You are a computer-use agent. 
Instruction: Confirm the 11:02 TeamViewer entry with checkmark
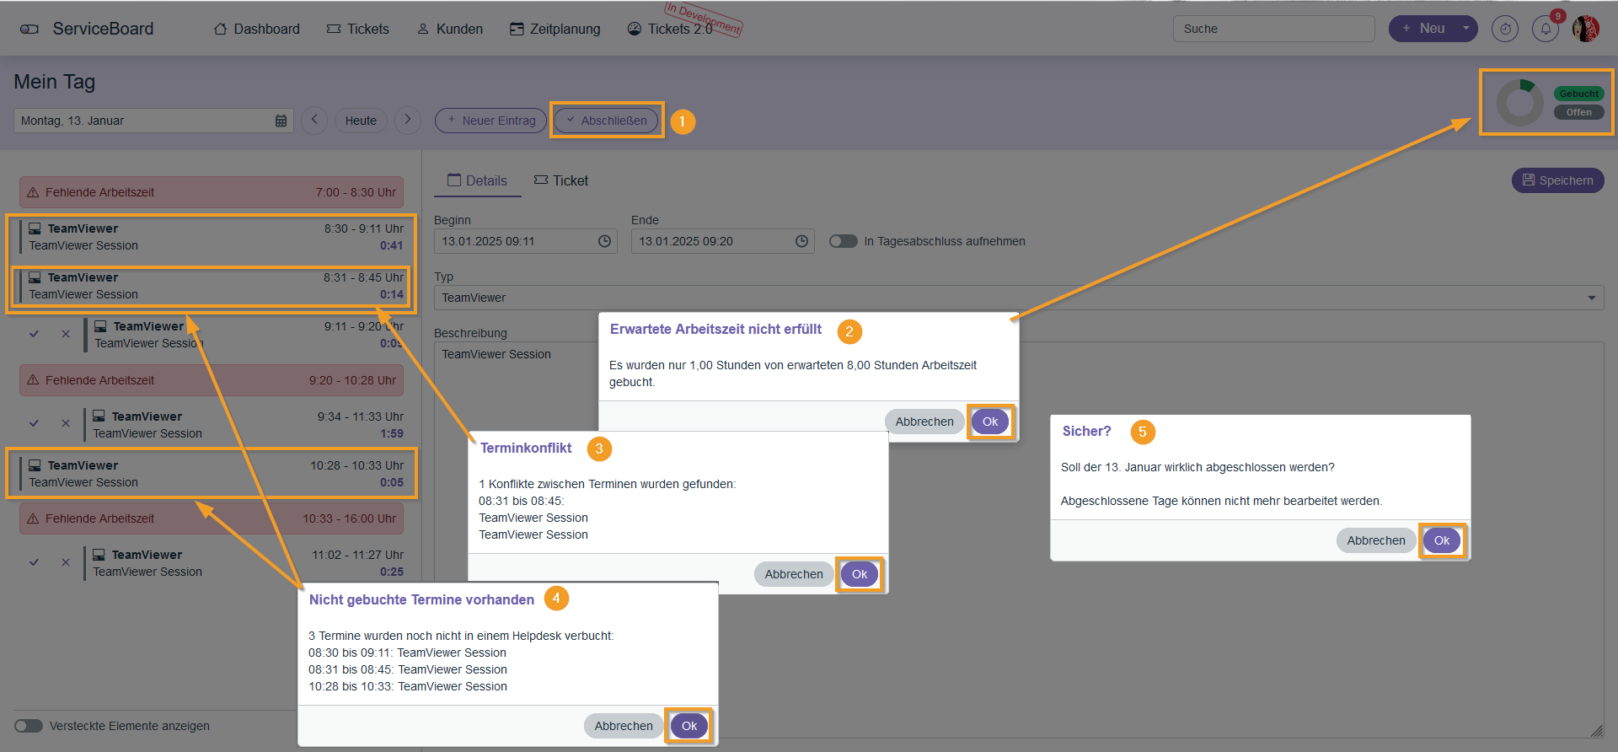[34, 562]
